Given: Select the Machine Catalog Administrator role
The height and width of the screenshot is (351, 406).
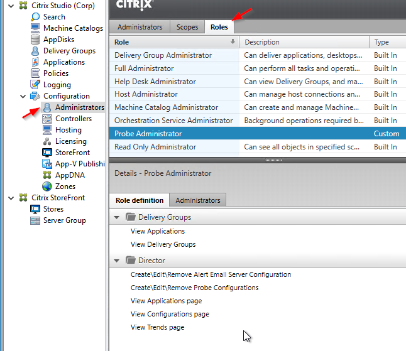Looking at the screenshot, I should pyautogui.click(x=258, y=107).
